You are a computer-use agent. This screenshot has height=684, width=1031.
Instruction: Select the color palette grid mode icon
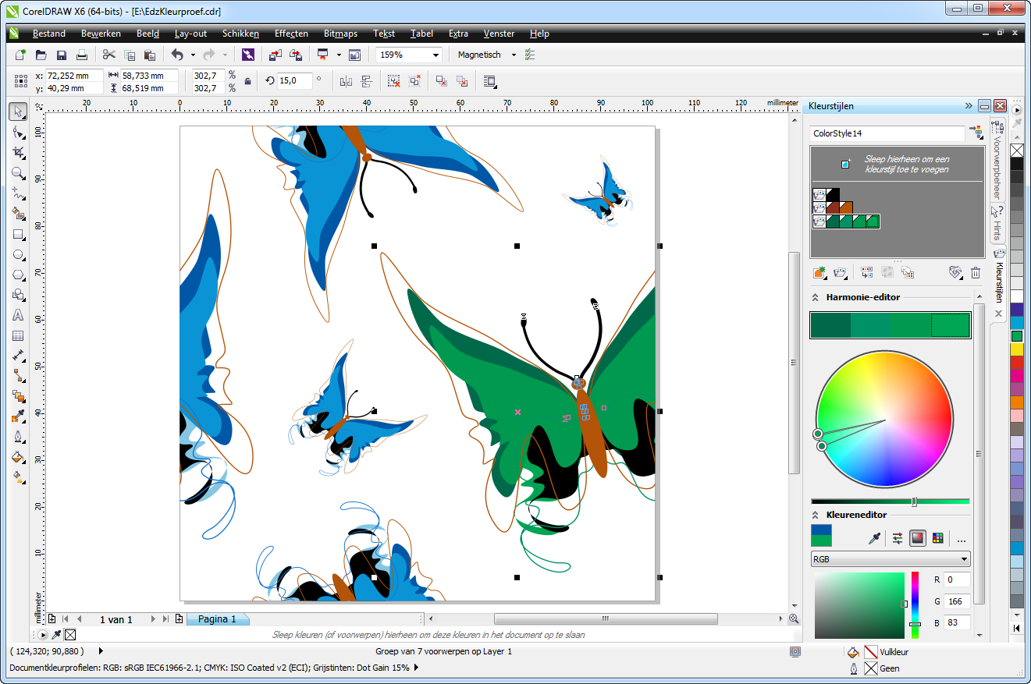click(x=937, y=538)
